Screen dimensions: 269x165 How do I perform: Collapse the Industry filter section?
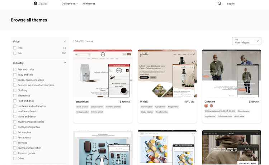coord(65,63)
